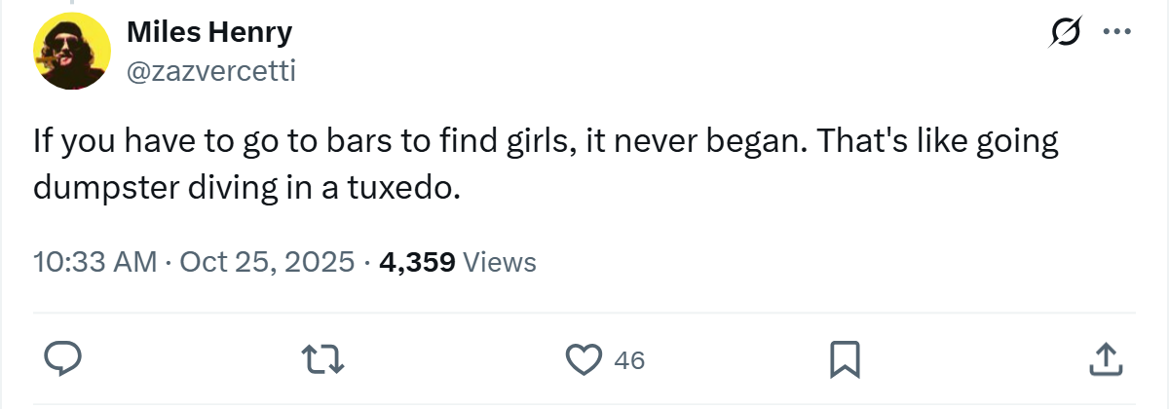The image size is (1169, 409).
Task: Open the reply speech bubble icon
Action: tap(64, 359)
